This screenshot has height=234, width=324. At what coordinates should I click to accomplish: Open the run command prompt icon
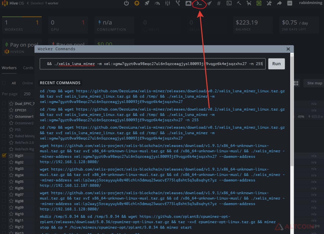199,3
